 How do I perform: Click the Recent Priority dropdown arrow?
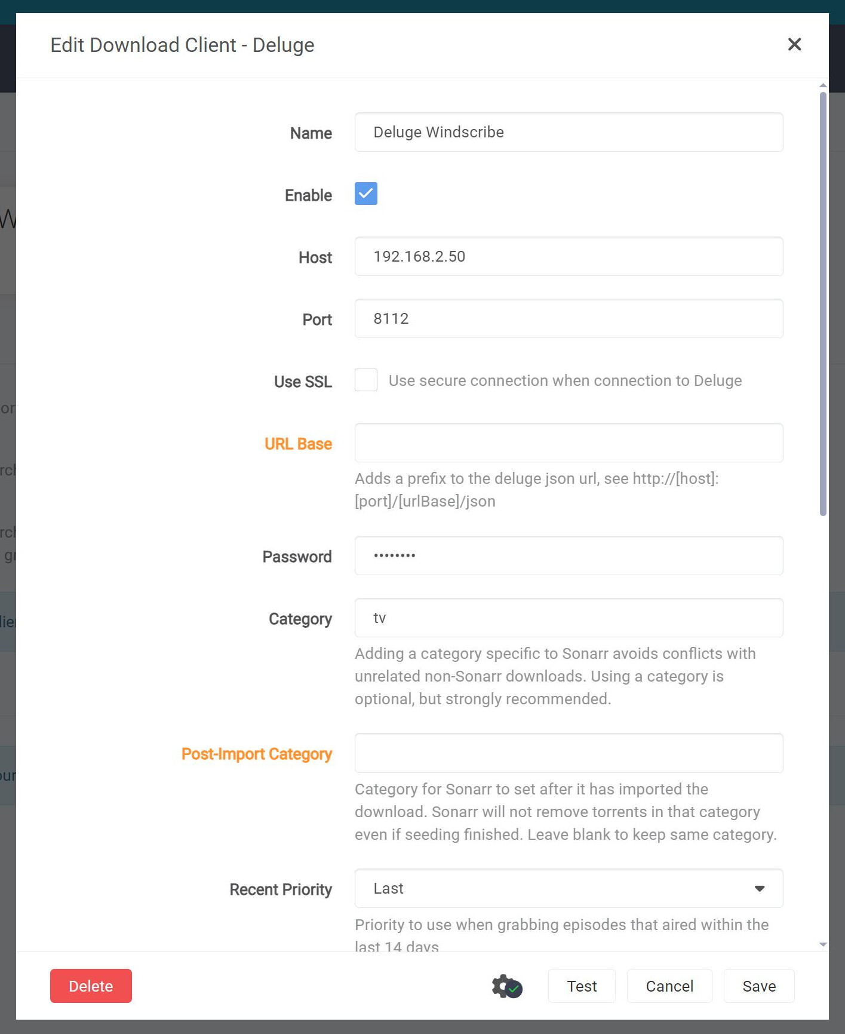click(x=760, y=889)
